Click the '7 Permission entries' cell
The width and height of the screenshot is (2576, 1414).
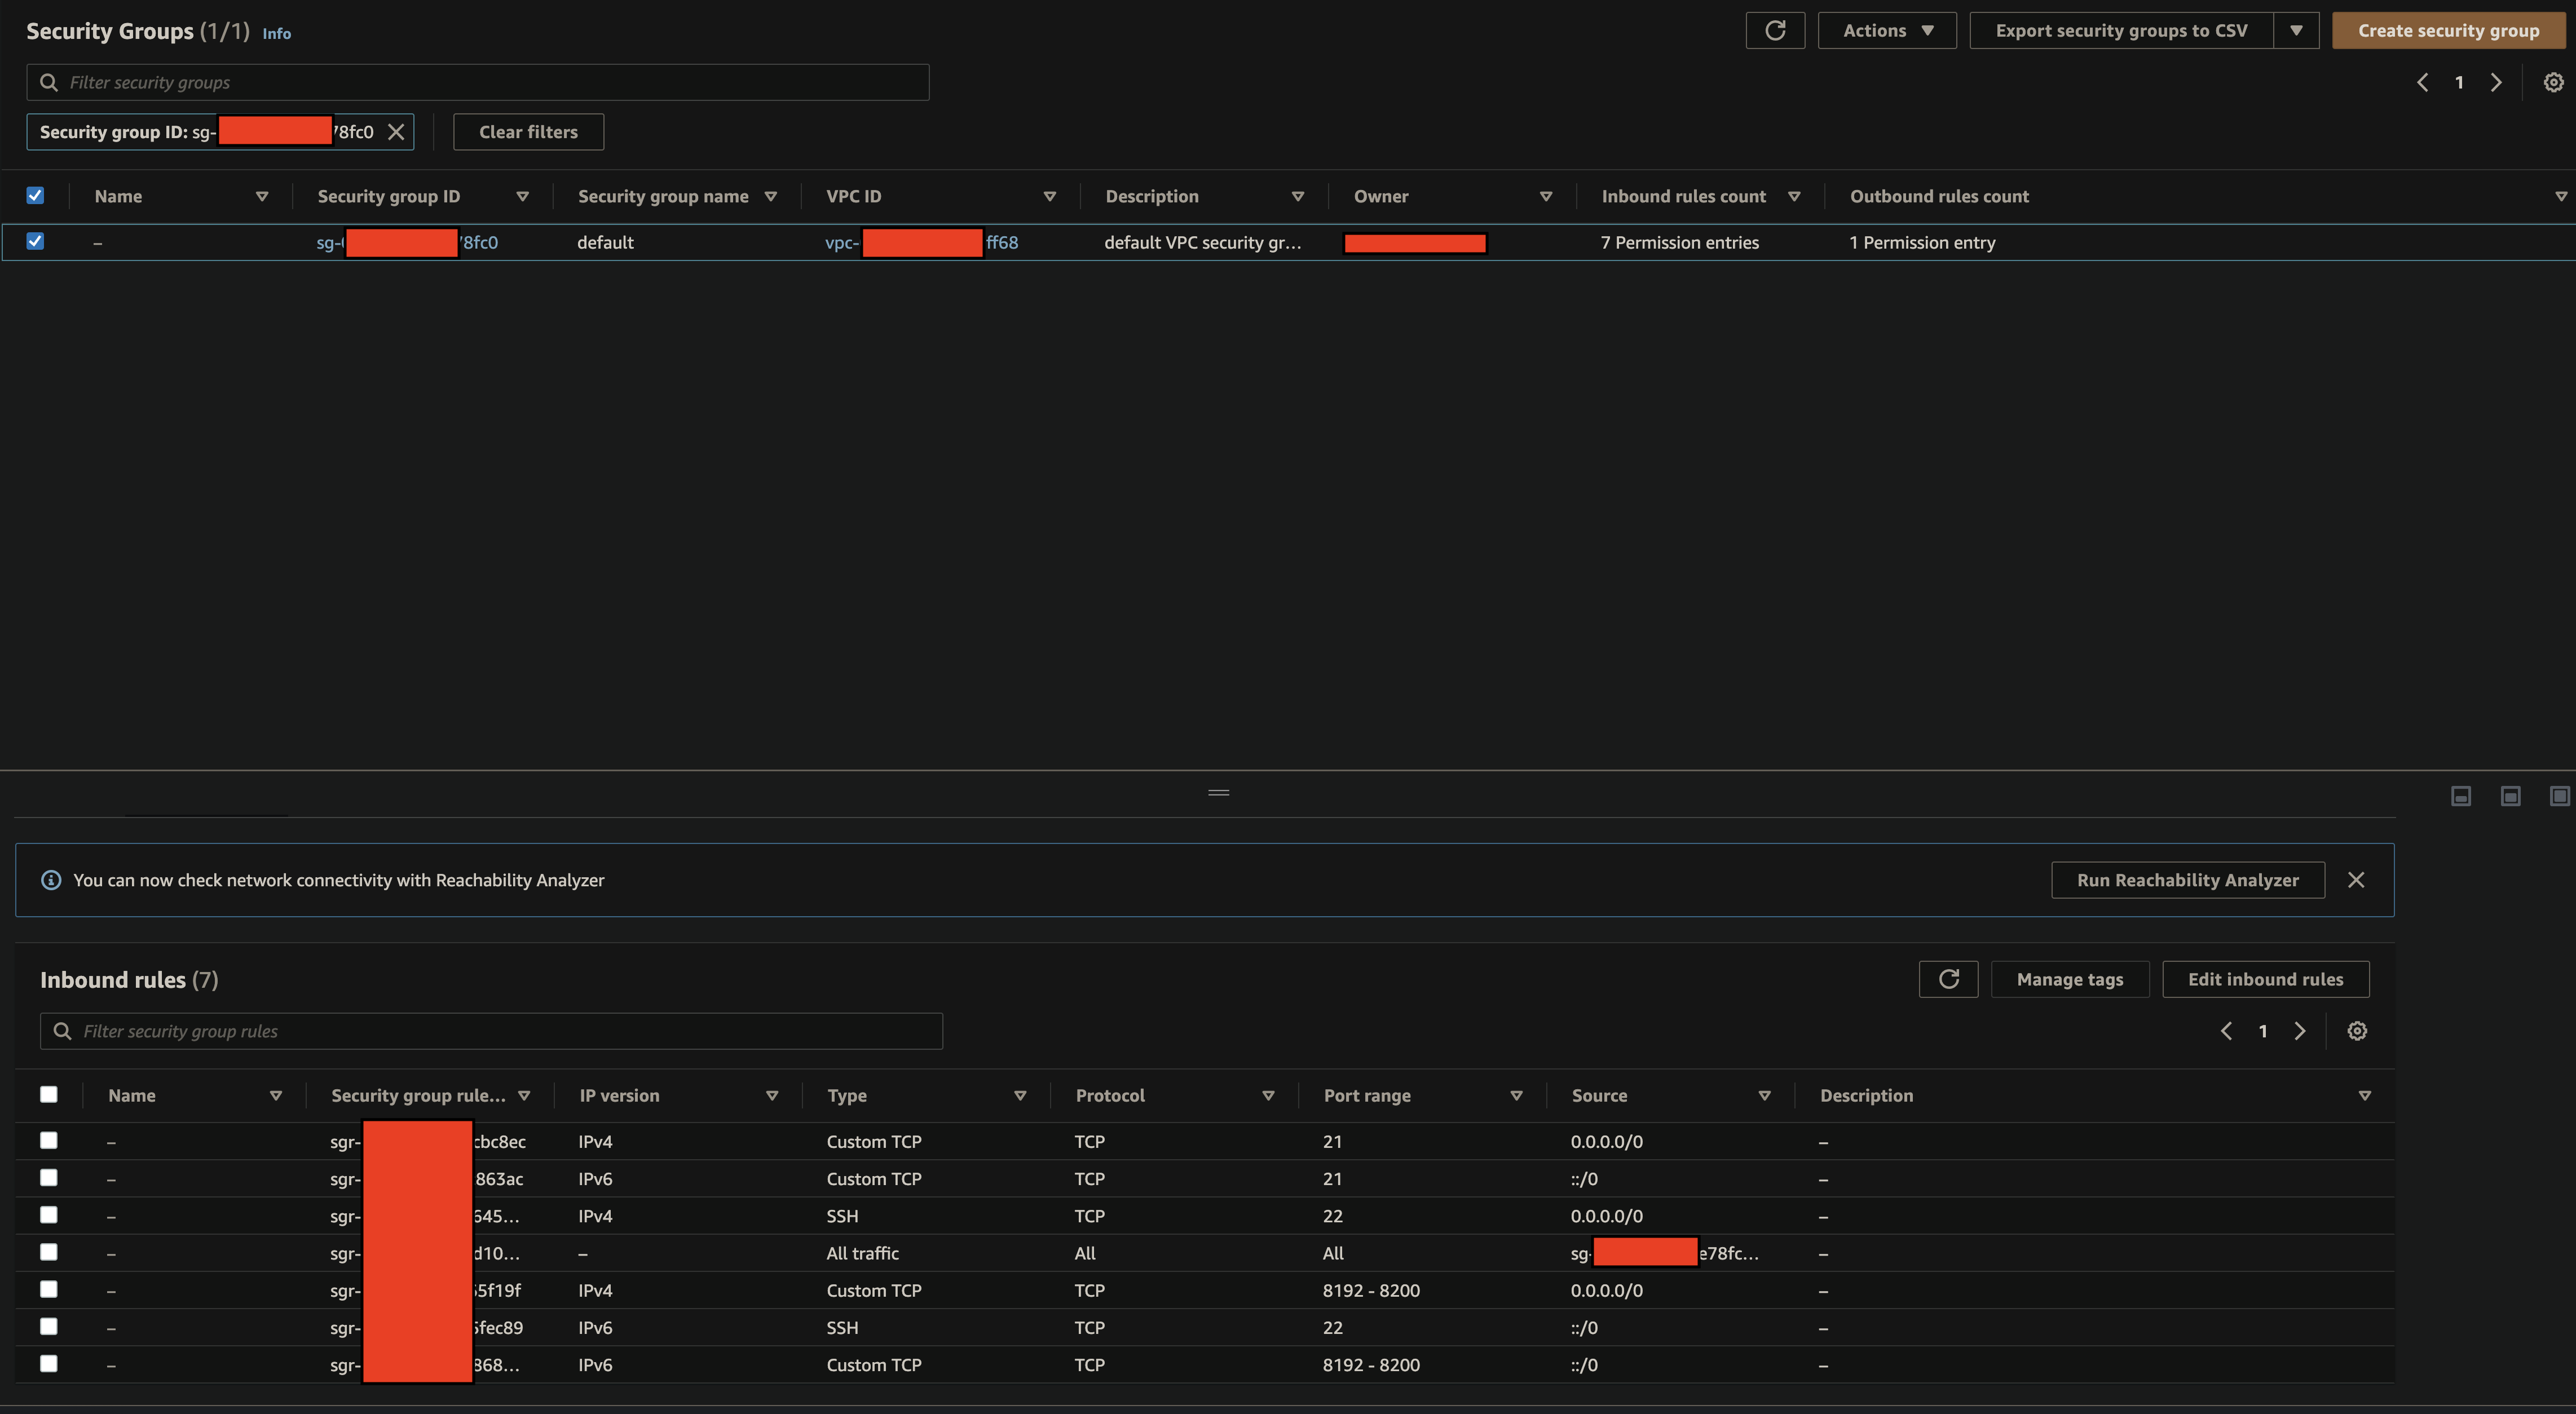(x=1679, y=242)
